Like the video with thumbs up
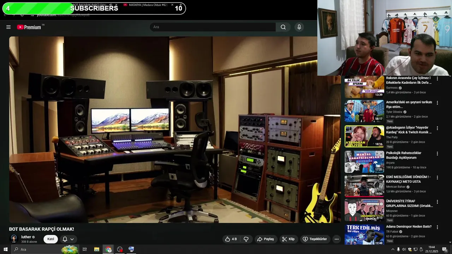The image size is (452, 254). [231, 239]
